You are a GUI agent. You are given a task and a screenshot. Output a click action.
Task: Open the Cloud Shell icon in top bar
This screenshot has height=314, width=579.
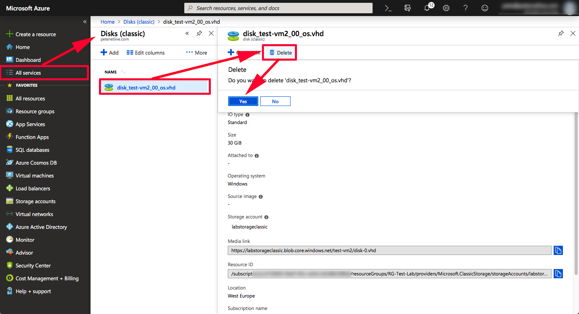click(388, 8)
